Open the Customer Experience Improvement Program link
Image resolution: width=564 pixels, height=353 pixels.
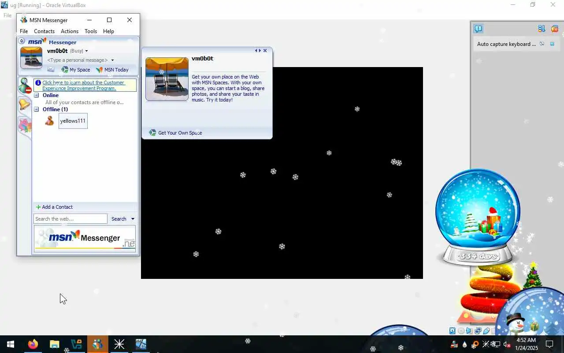click(83, 85)
